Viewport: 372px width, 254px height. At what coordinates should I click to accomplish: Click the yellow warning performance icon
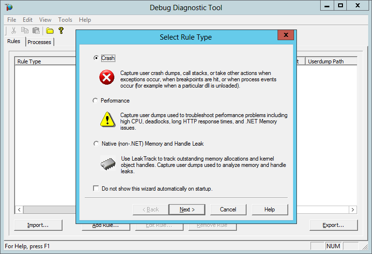click(x=108, y=120)
